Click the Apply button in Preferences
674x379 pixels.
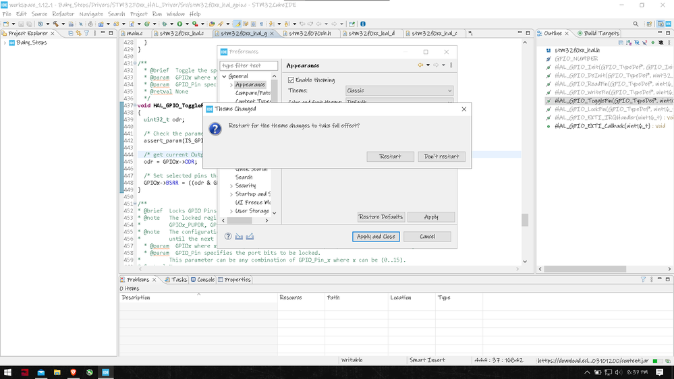pos(431,217)
